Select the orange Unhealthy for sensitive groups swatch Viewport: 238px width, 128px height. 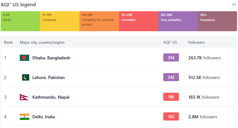(x=99, y=21)
